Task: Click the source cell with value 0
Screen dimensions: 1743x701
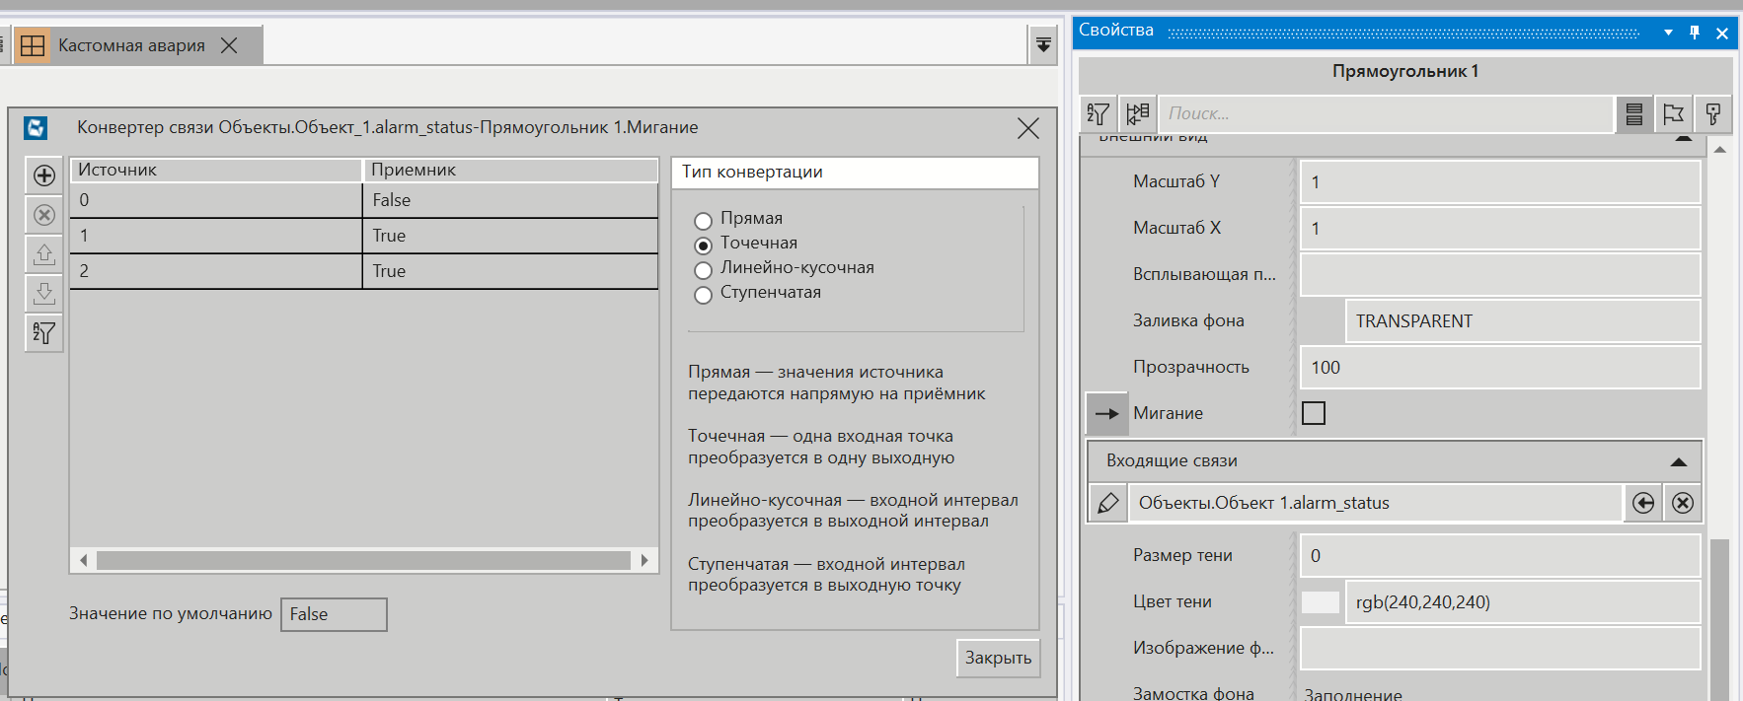Action: [216, 200]
